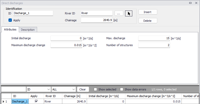
Task: Enable the Show data errors checkbox
Action: [x=121, y=89]
